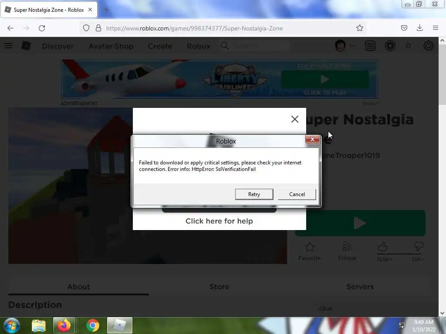
Task: Dismiss the white launch popup with X
Action: 295,119
